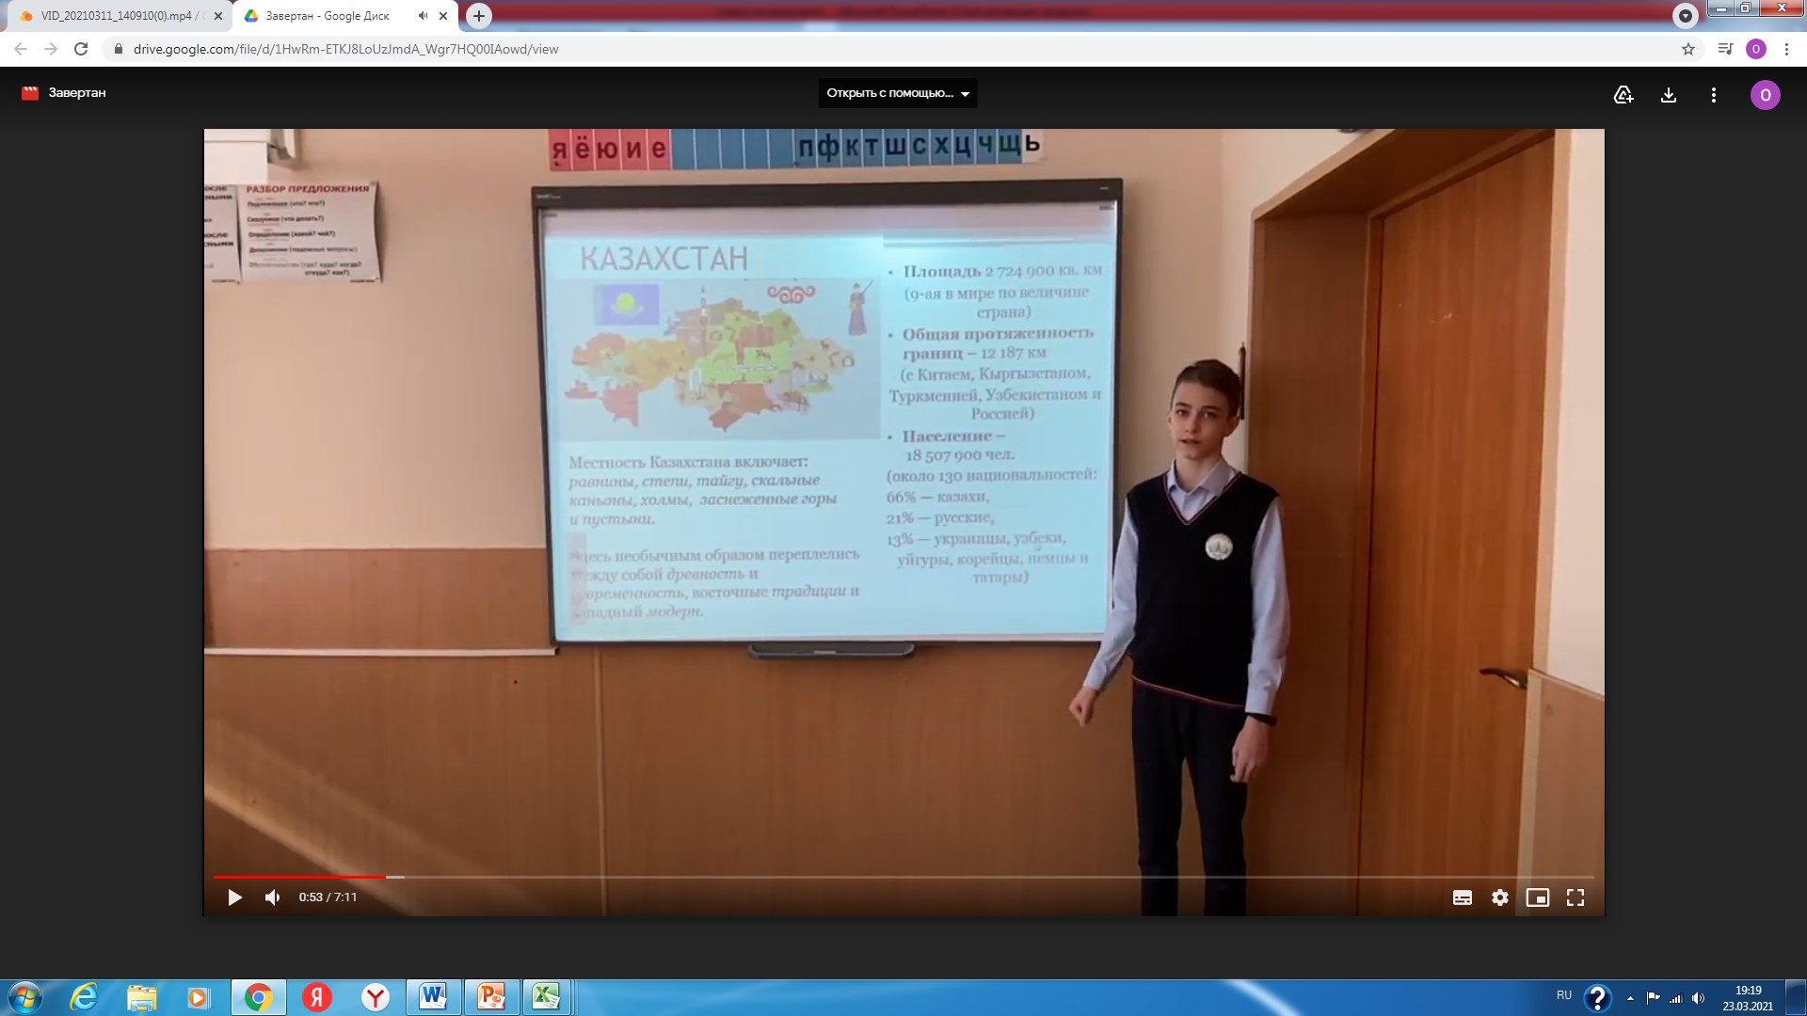Reload the current page
The image size is (1807, 1016).
pyautogui.click(x=81, y=49)
